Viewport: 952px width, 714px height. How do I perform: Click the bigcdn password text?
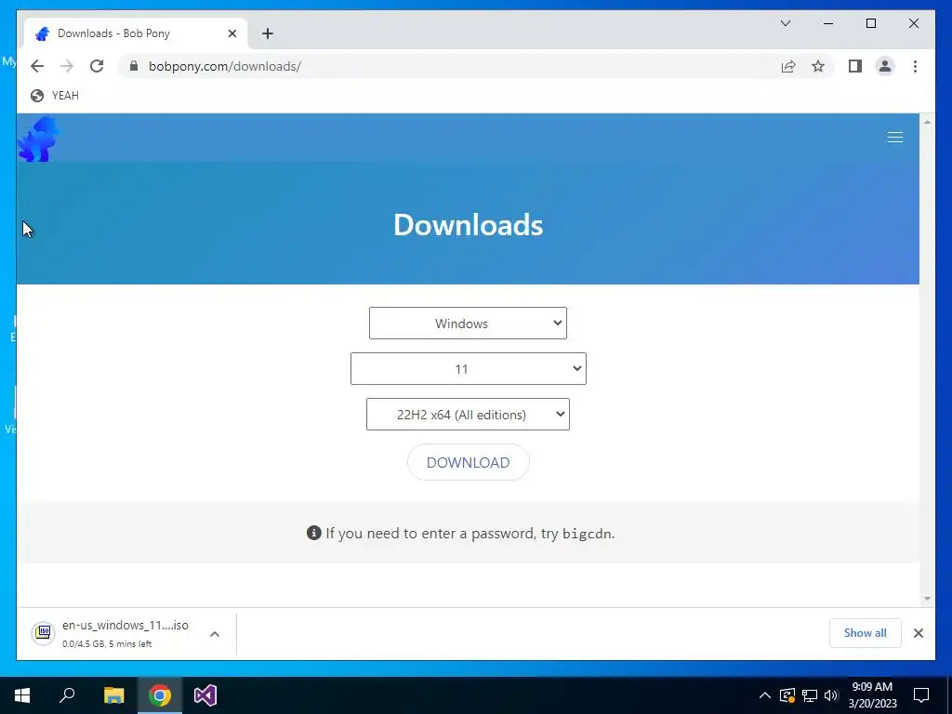point(587,534)
